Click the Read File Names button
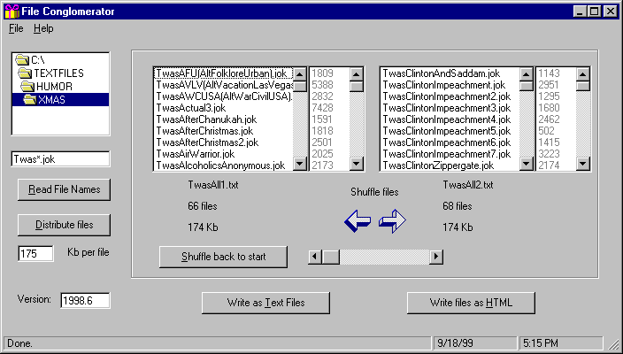Screen dimensions: 623x354 [64, 189]
